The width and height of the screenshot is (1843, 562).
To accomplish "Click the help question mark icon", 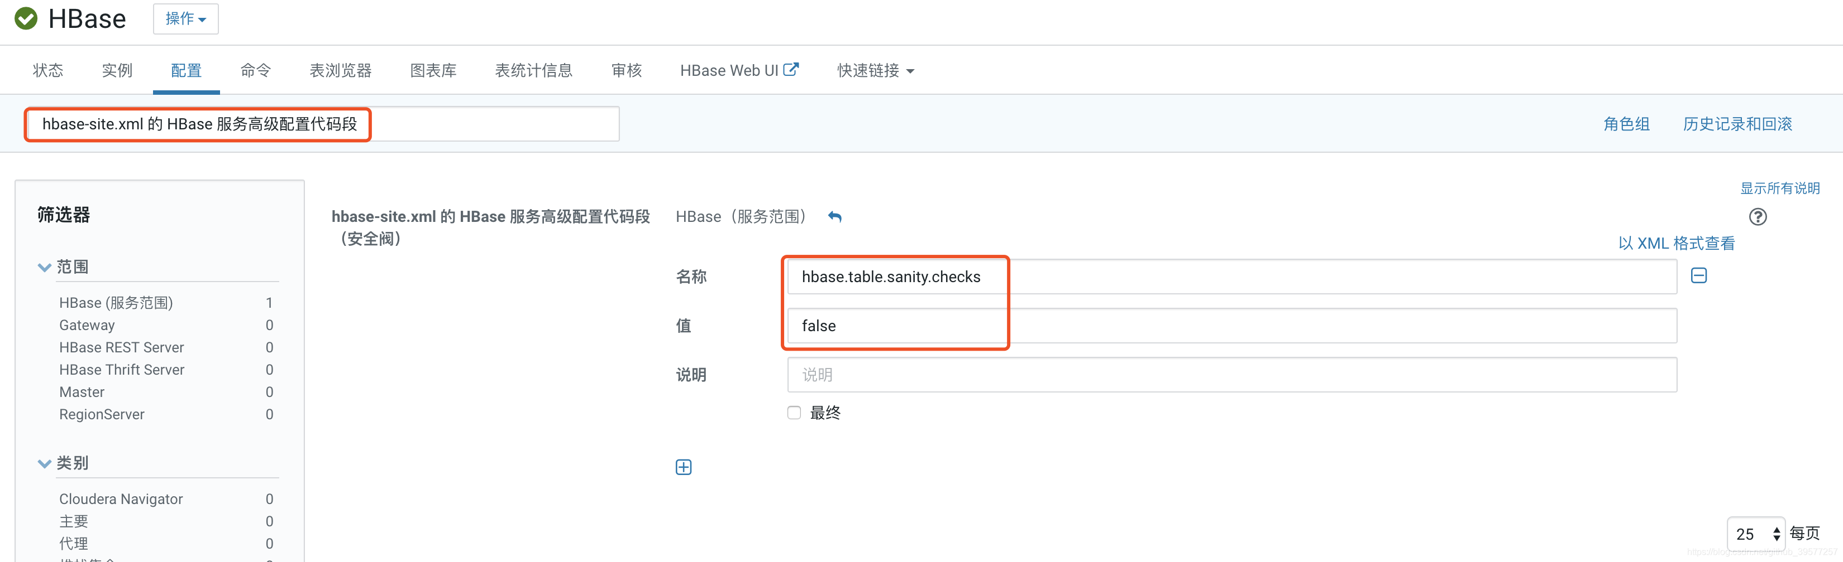I will click(1757, 216).
